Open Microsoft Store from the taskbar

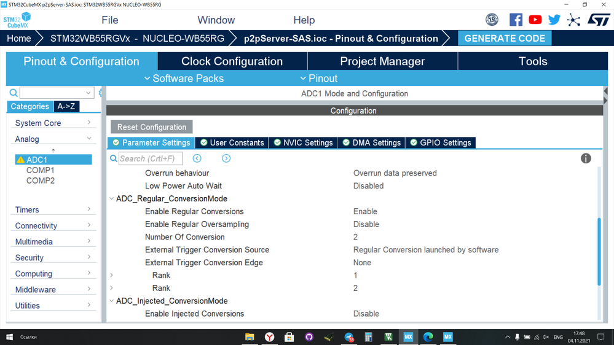coord(289,337)
